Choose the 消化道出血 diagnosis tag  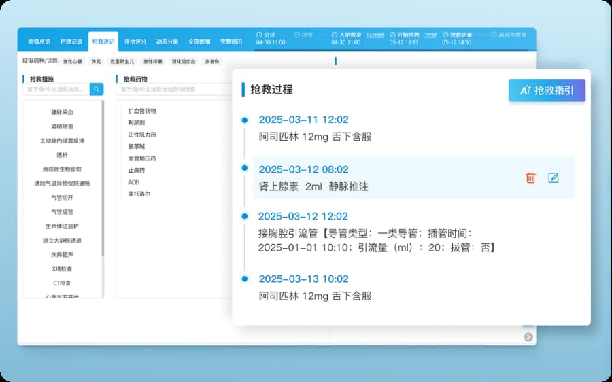coord(183,61)
